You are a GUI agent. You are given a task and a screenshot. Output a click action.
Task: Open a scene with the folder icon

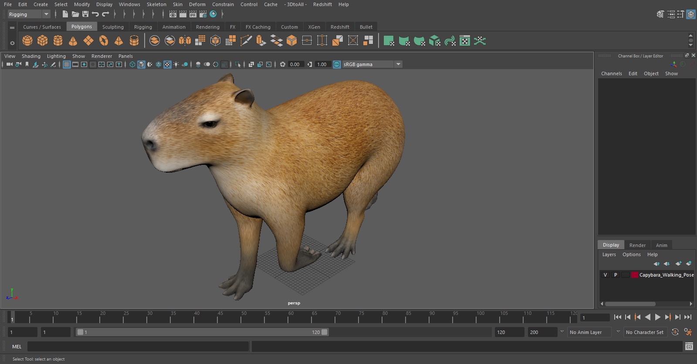(x=75, y=14)
